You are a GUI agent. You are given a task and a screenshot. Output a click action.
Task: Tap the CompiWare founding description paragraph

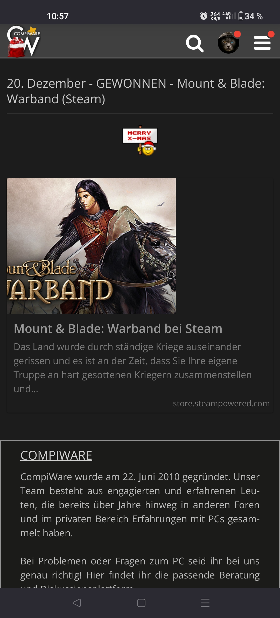pyautogui.click(x=140, y=505)
